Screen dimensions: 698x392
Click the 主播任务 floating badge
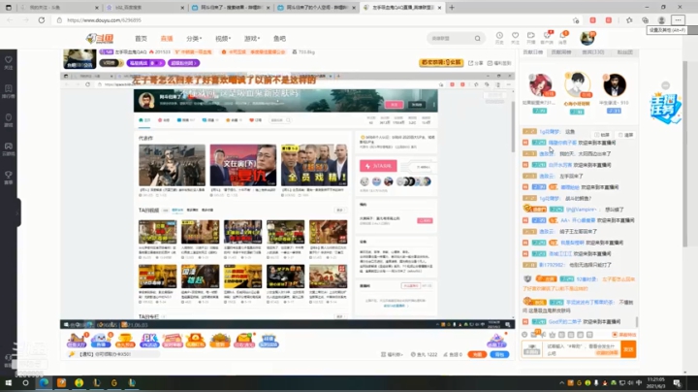pyautogui.click(x=665, y=108)
